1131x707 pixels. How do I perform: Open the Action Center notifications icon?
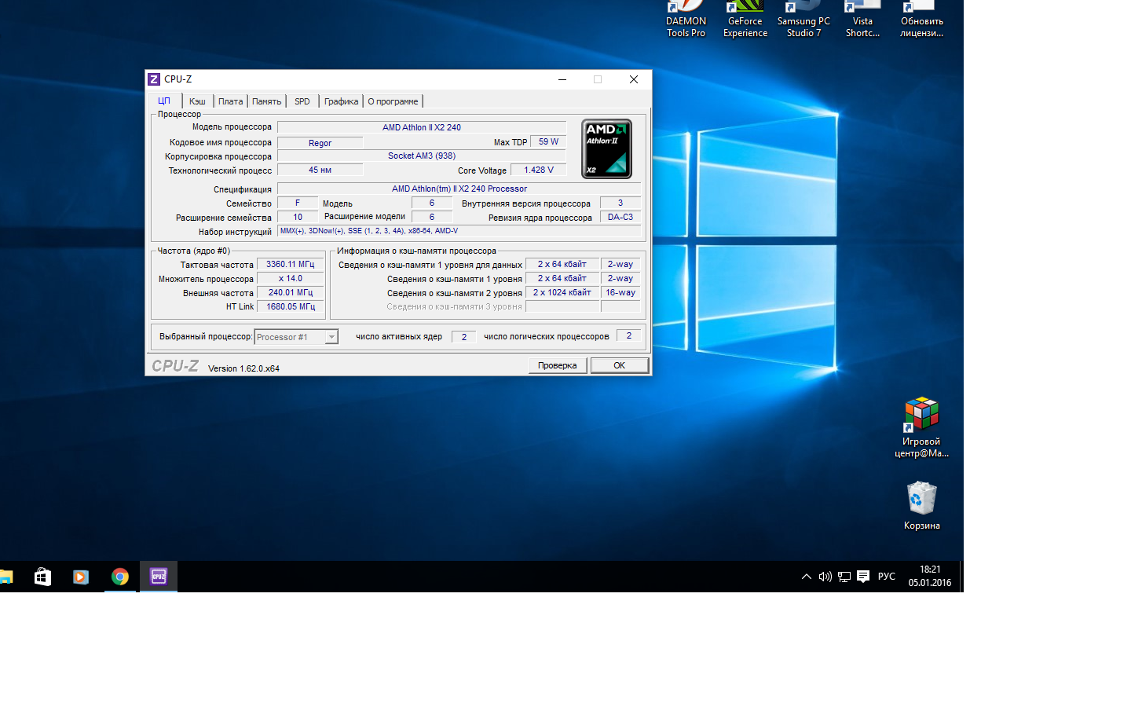click(863, 577)
